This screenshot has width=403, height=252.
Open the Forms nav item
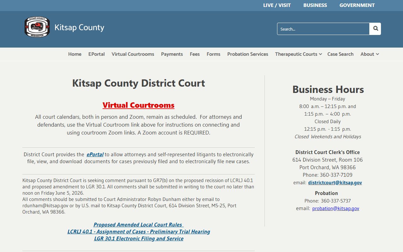(x=213, y=54)
